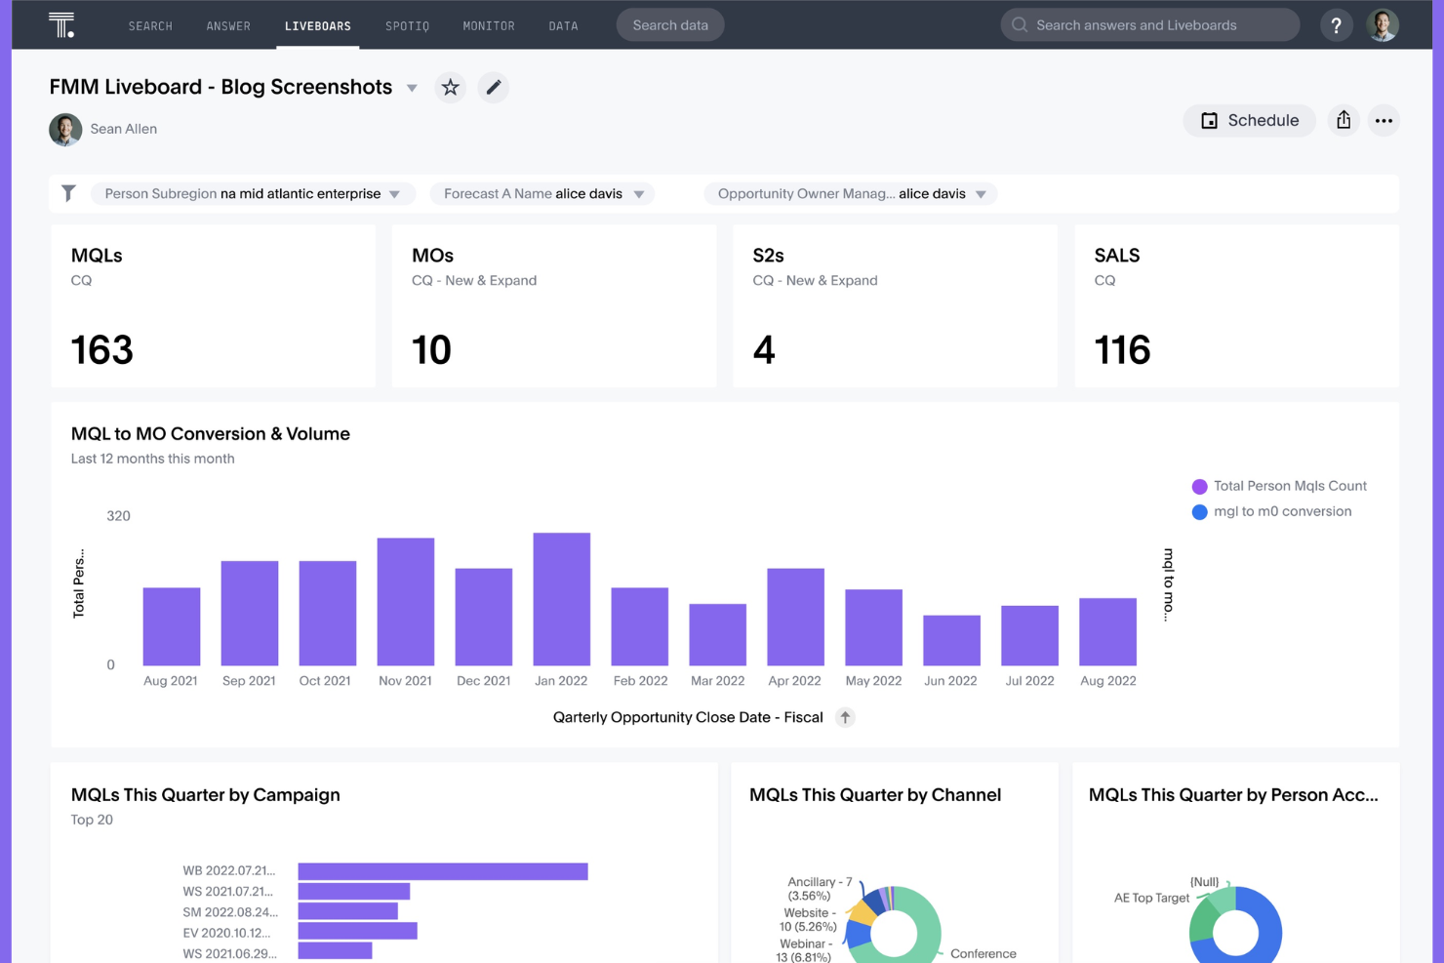Click the Jan 2022 bar in chart
Viewport: 1444px width, 963px height.
[562, 599]
